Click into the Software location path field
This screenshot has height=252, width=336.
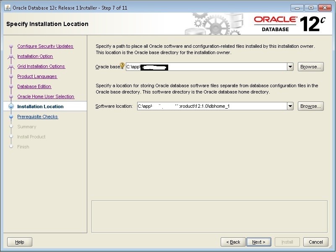tap(212, 106)
